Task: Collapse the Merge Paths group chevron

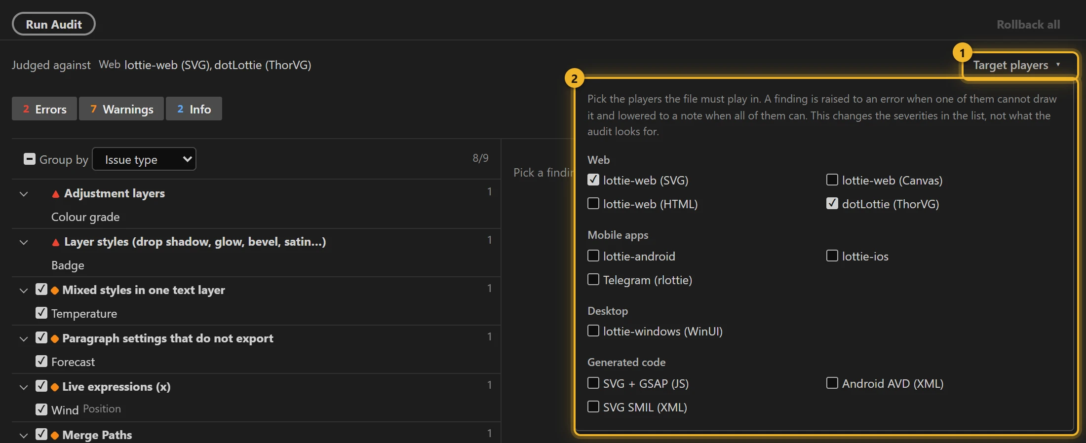Action: [x=24, y=436]
